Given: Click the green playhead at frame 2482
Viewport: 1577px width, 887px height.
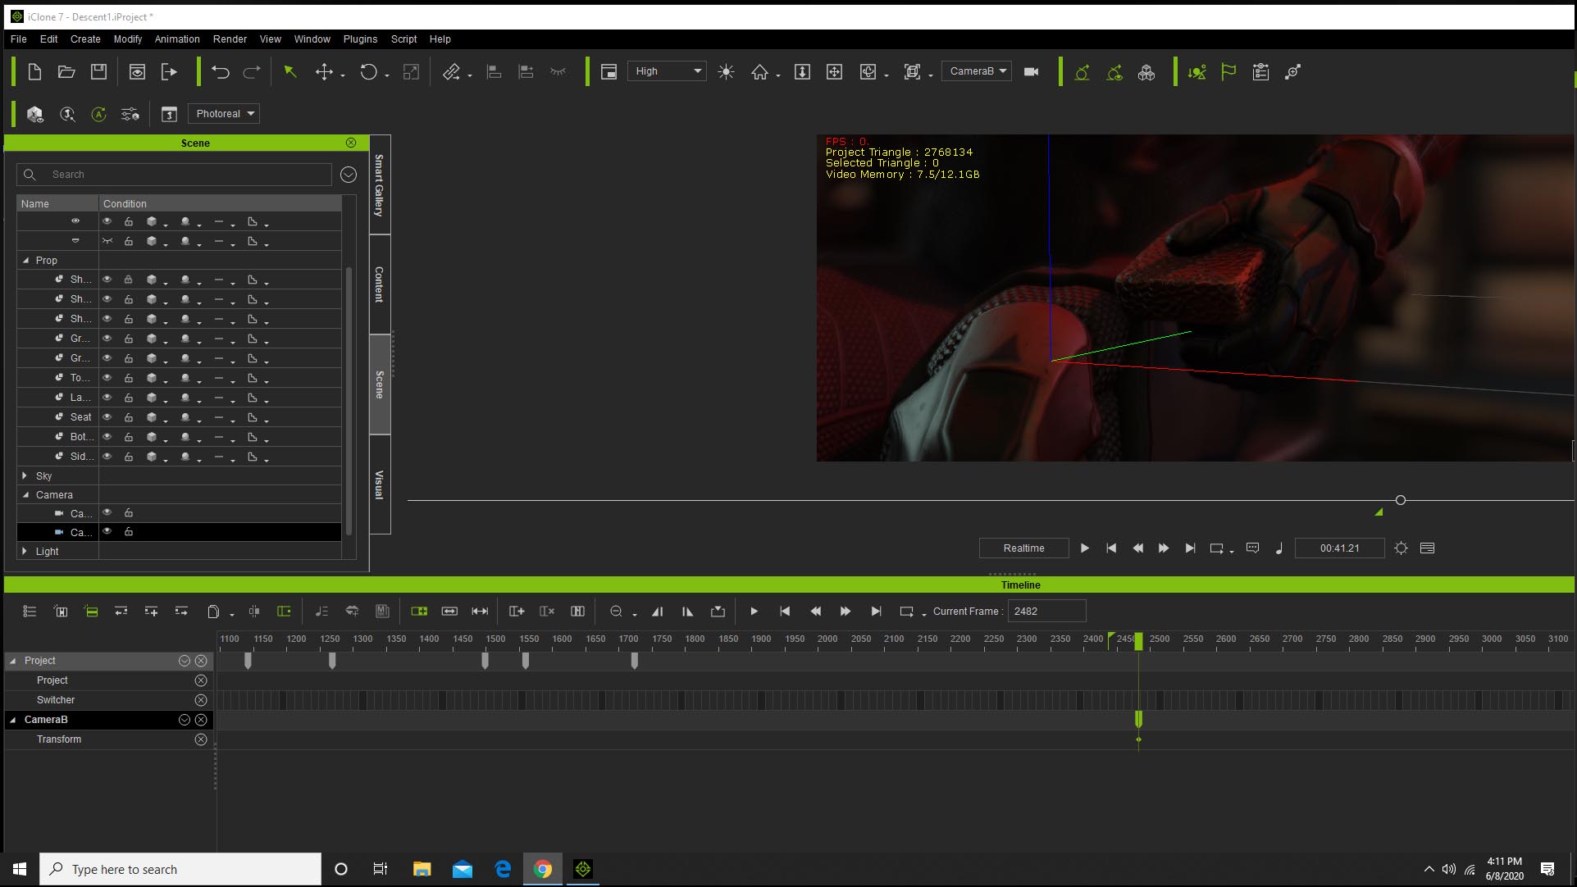Looking at the screenshot, I should coord(1138,642).
